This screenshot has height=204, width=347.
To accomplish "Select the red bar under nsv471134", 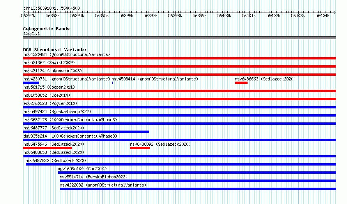I will pyautogui.click(x=179, y=75).
